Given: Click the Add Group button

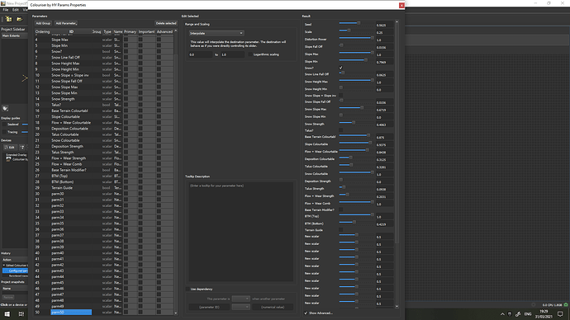Looking at the screenshot, I should [43, 23].
